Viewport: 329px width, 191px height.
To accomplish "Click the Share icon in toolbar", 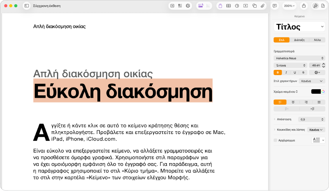I will (304, 6).
